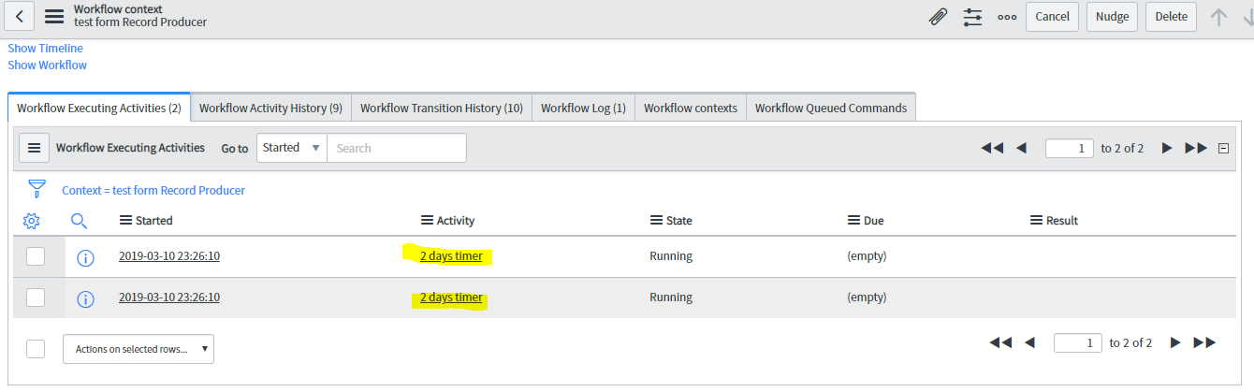Collapse the list using the minus icon
The width and height of the screenshot is (1254, 392).
pos(1223,148)
